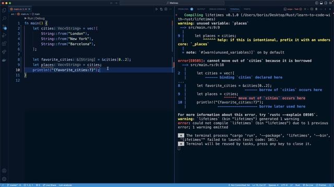
Task: Open notifications bell in status bar
Action: tap(330, 185)
